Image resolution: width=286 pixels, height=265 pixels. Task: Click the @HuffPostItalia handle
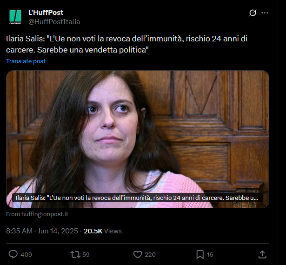(x=54, y=22)
